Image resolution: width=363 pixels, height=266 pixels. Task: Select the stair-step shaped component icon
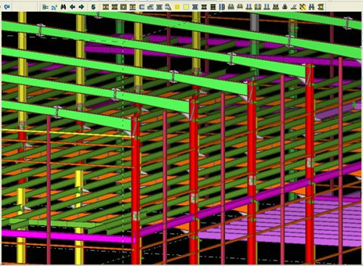click(x=150, y=7)
